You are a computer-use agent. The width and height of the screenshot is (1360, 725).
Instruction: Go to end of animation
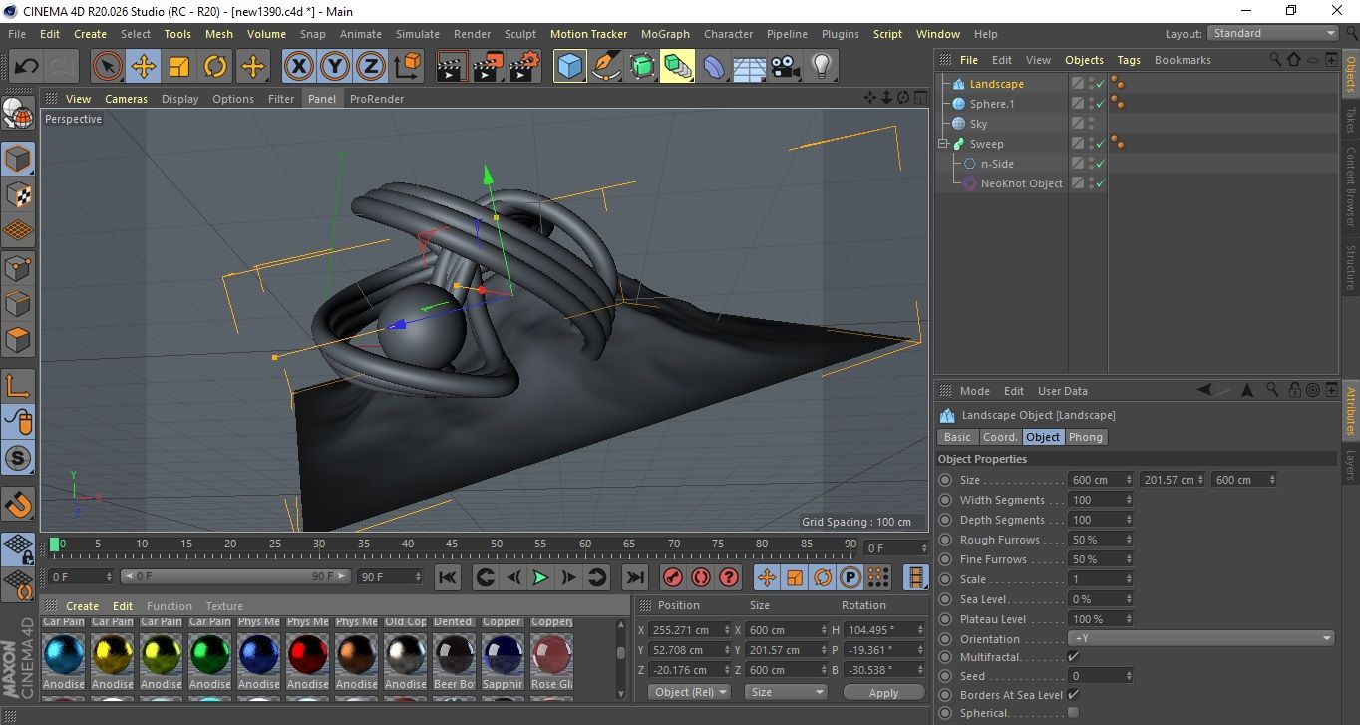[x=635, y=577]
